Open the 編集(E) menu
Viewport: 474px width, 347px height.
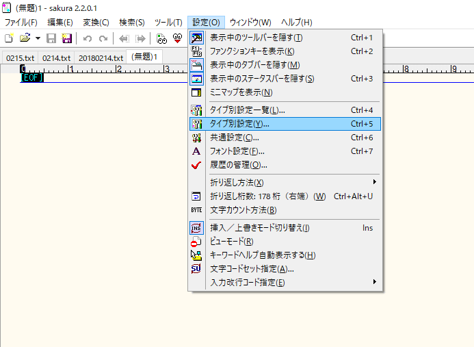pyautogui.click(x=60, y=23)
